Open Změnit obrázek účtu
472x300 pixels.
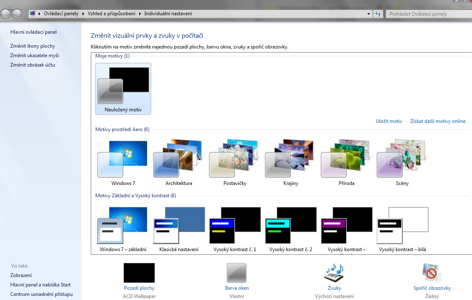[32, 65]
